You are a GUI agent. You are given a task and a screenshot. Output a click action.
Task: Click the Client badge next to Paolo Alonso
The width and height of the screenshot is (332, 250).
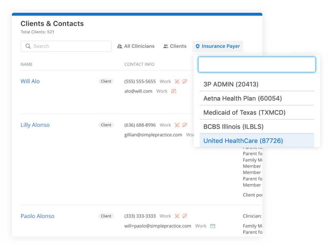106,216
